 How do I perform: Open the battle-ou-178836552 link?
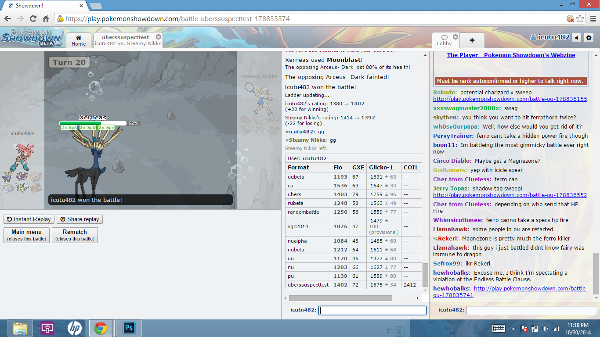(510, 195)
